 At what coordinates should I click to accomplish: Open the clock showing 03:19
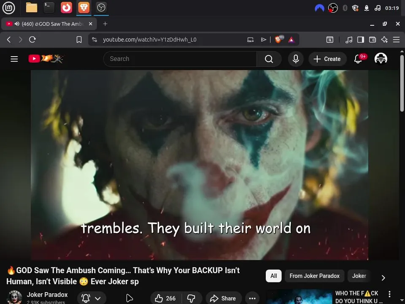point(392,8)
